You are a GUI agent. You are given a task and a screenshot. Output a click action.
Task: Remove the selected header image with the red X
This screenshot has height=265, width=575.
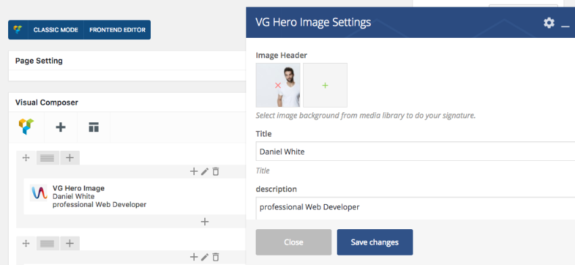tap(278, 85)
